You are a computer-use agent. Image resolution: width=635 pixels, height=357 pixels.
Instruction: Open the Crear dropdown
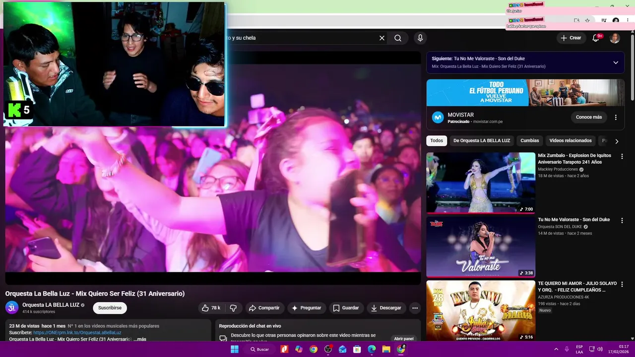coord(571,38)
